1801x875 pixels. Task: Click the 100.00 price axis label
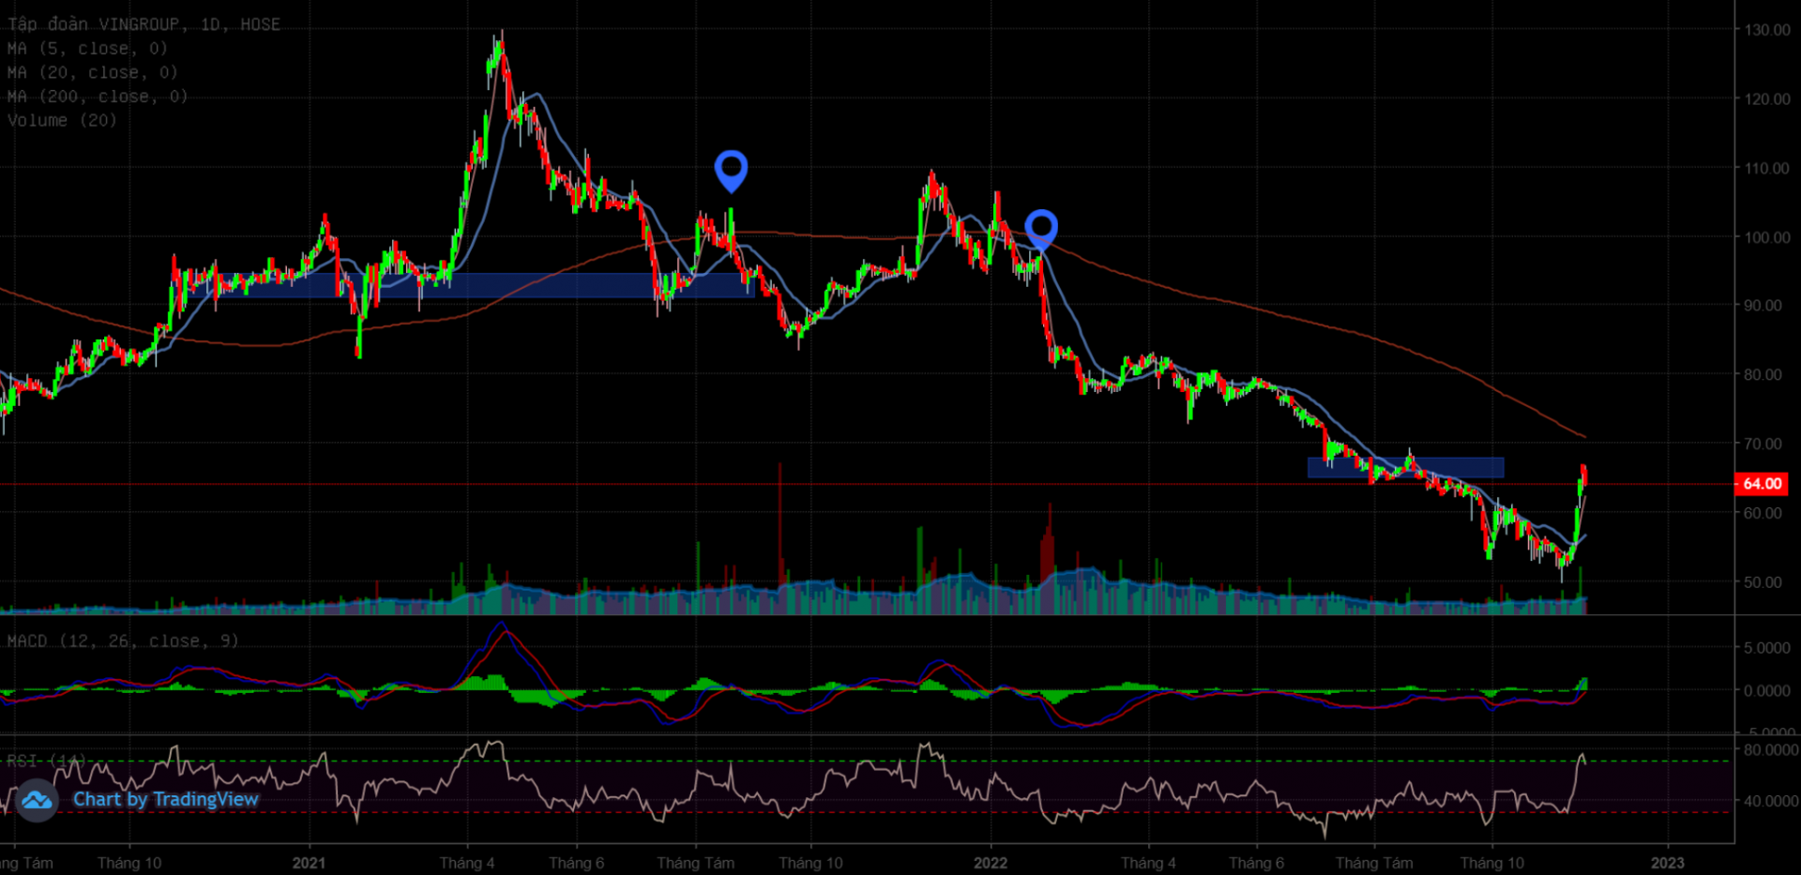point(1767,237)
